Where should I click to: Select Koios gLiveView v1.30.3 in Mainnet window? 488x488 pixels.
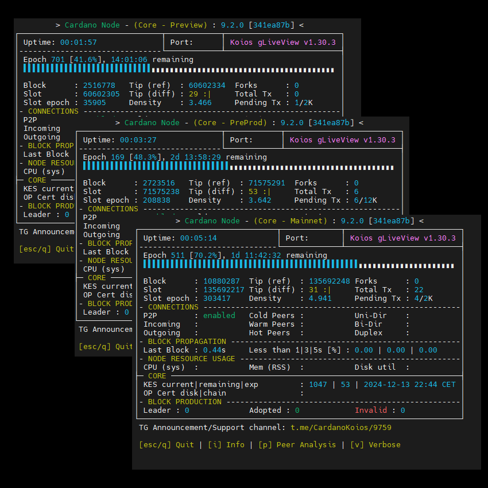[402, 238]
